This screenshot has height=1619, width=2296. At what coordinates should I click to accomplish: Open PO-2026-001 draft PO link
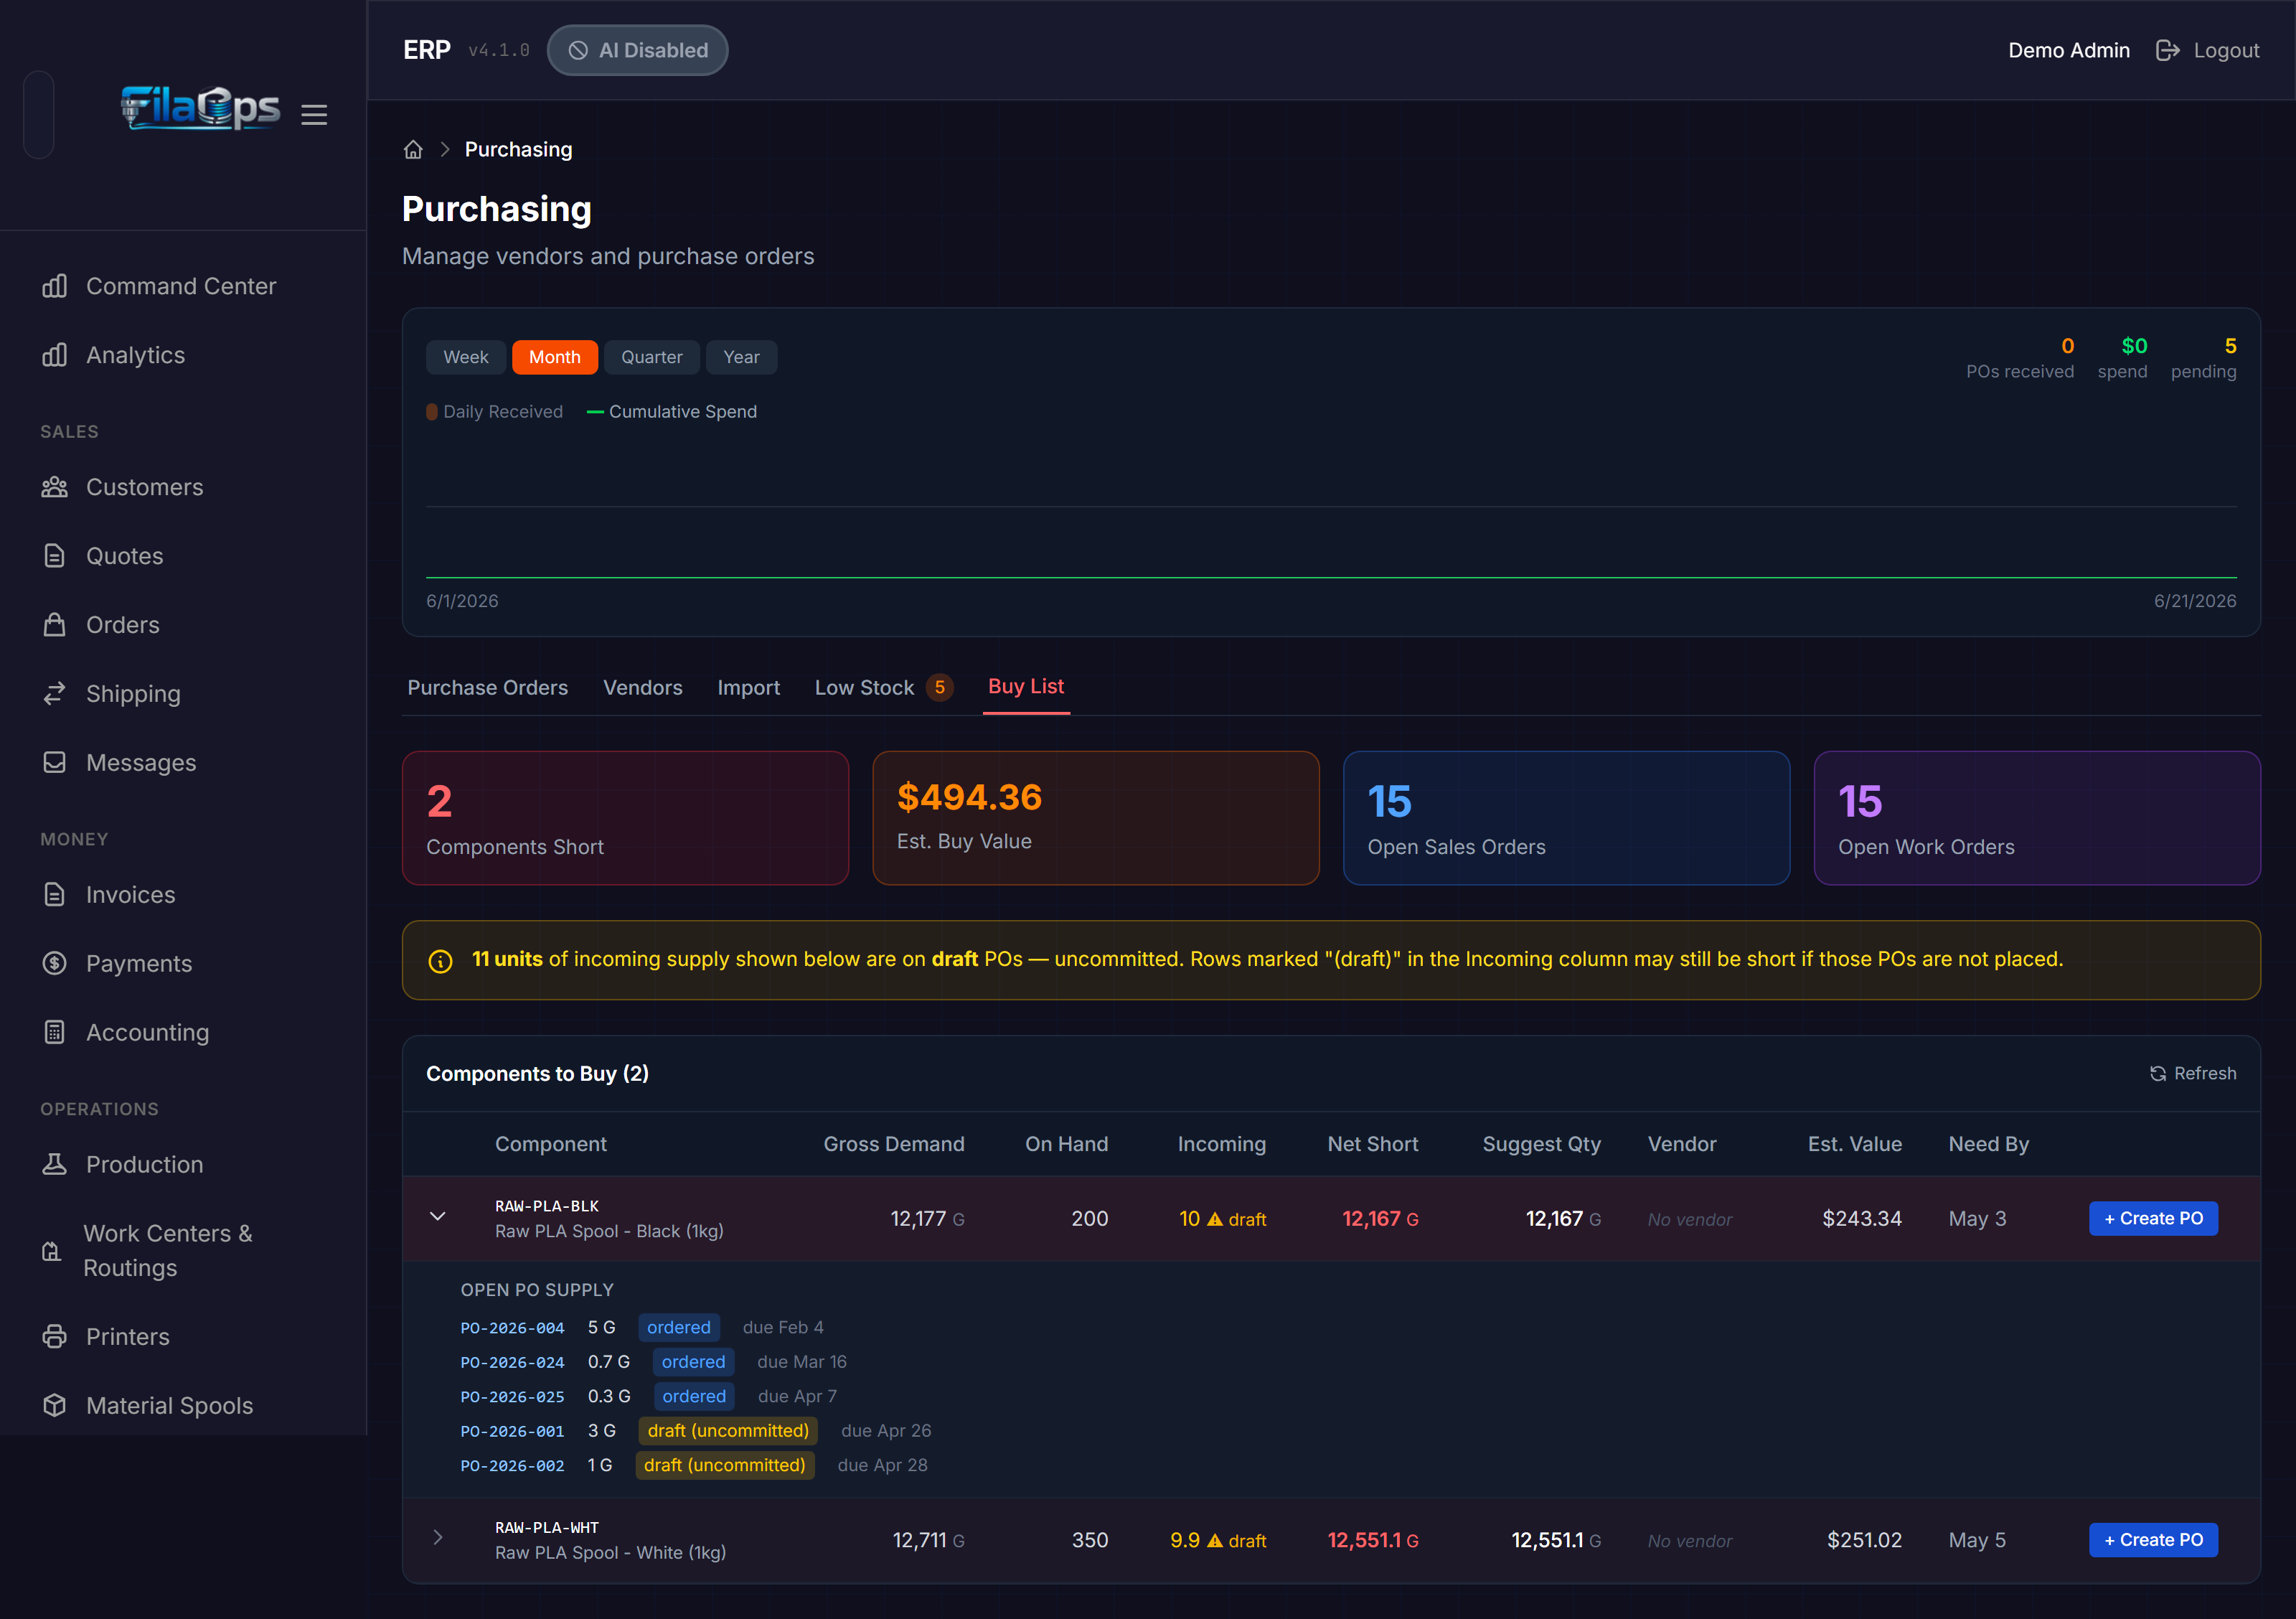click(x=512, y=1432)
